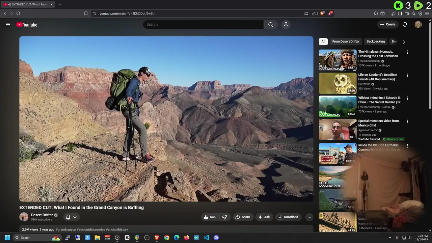
Task: Expand subscription notification options chevron
Action: (75, 217)
